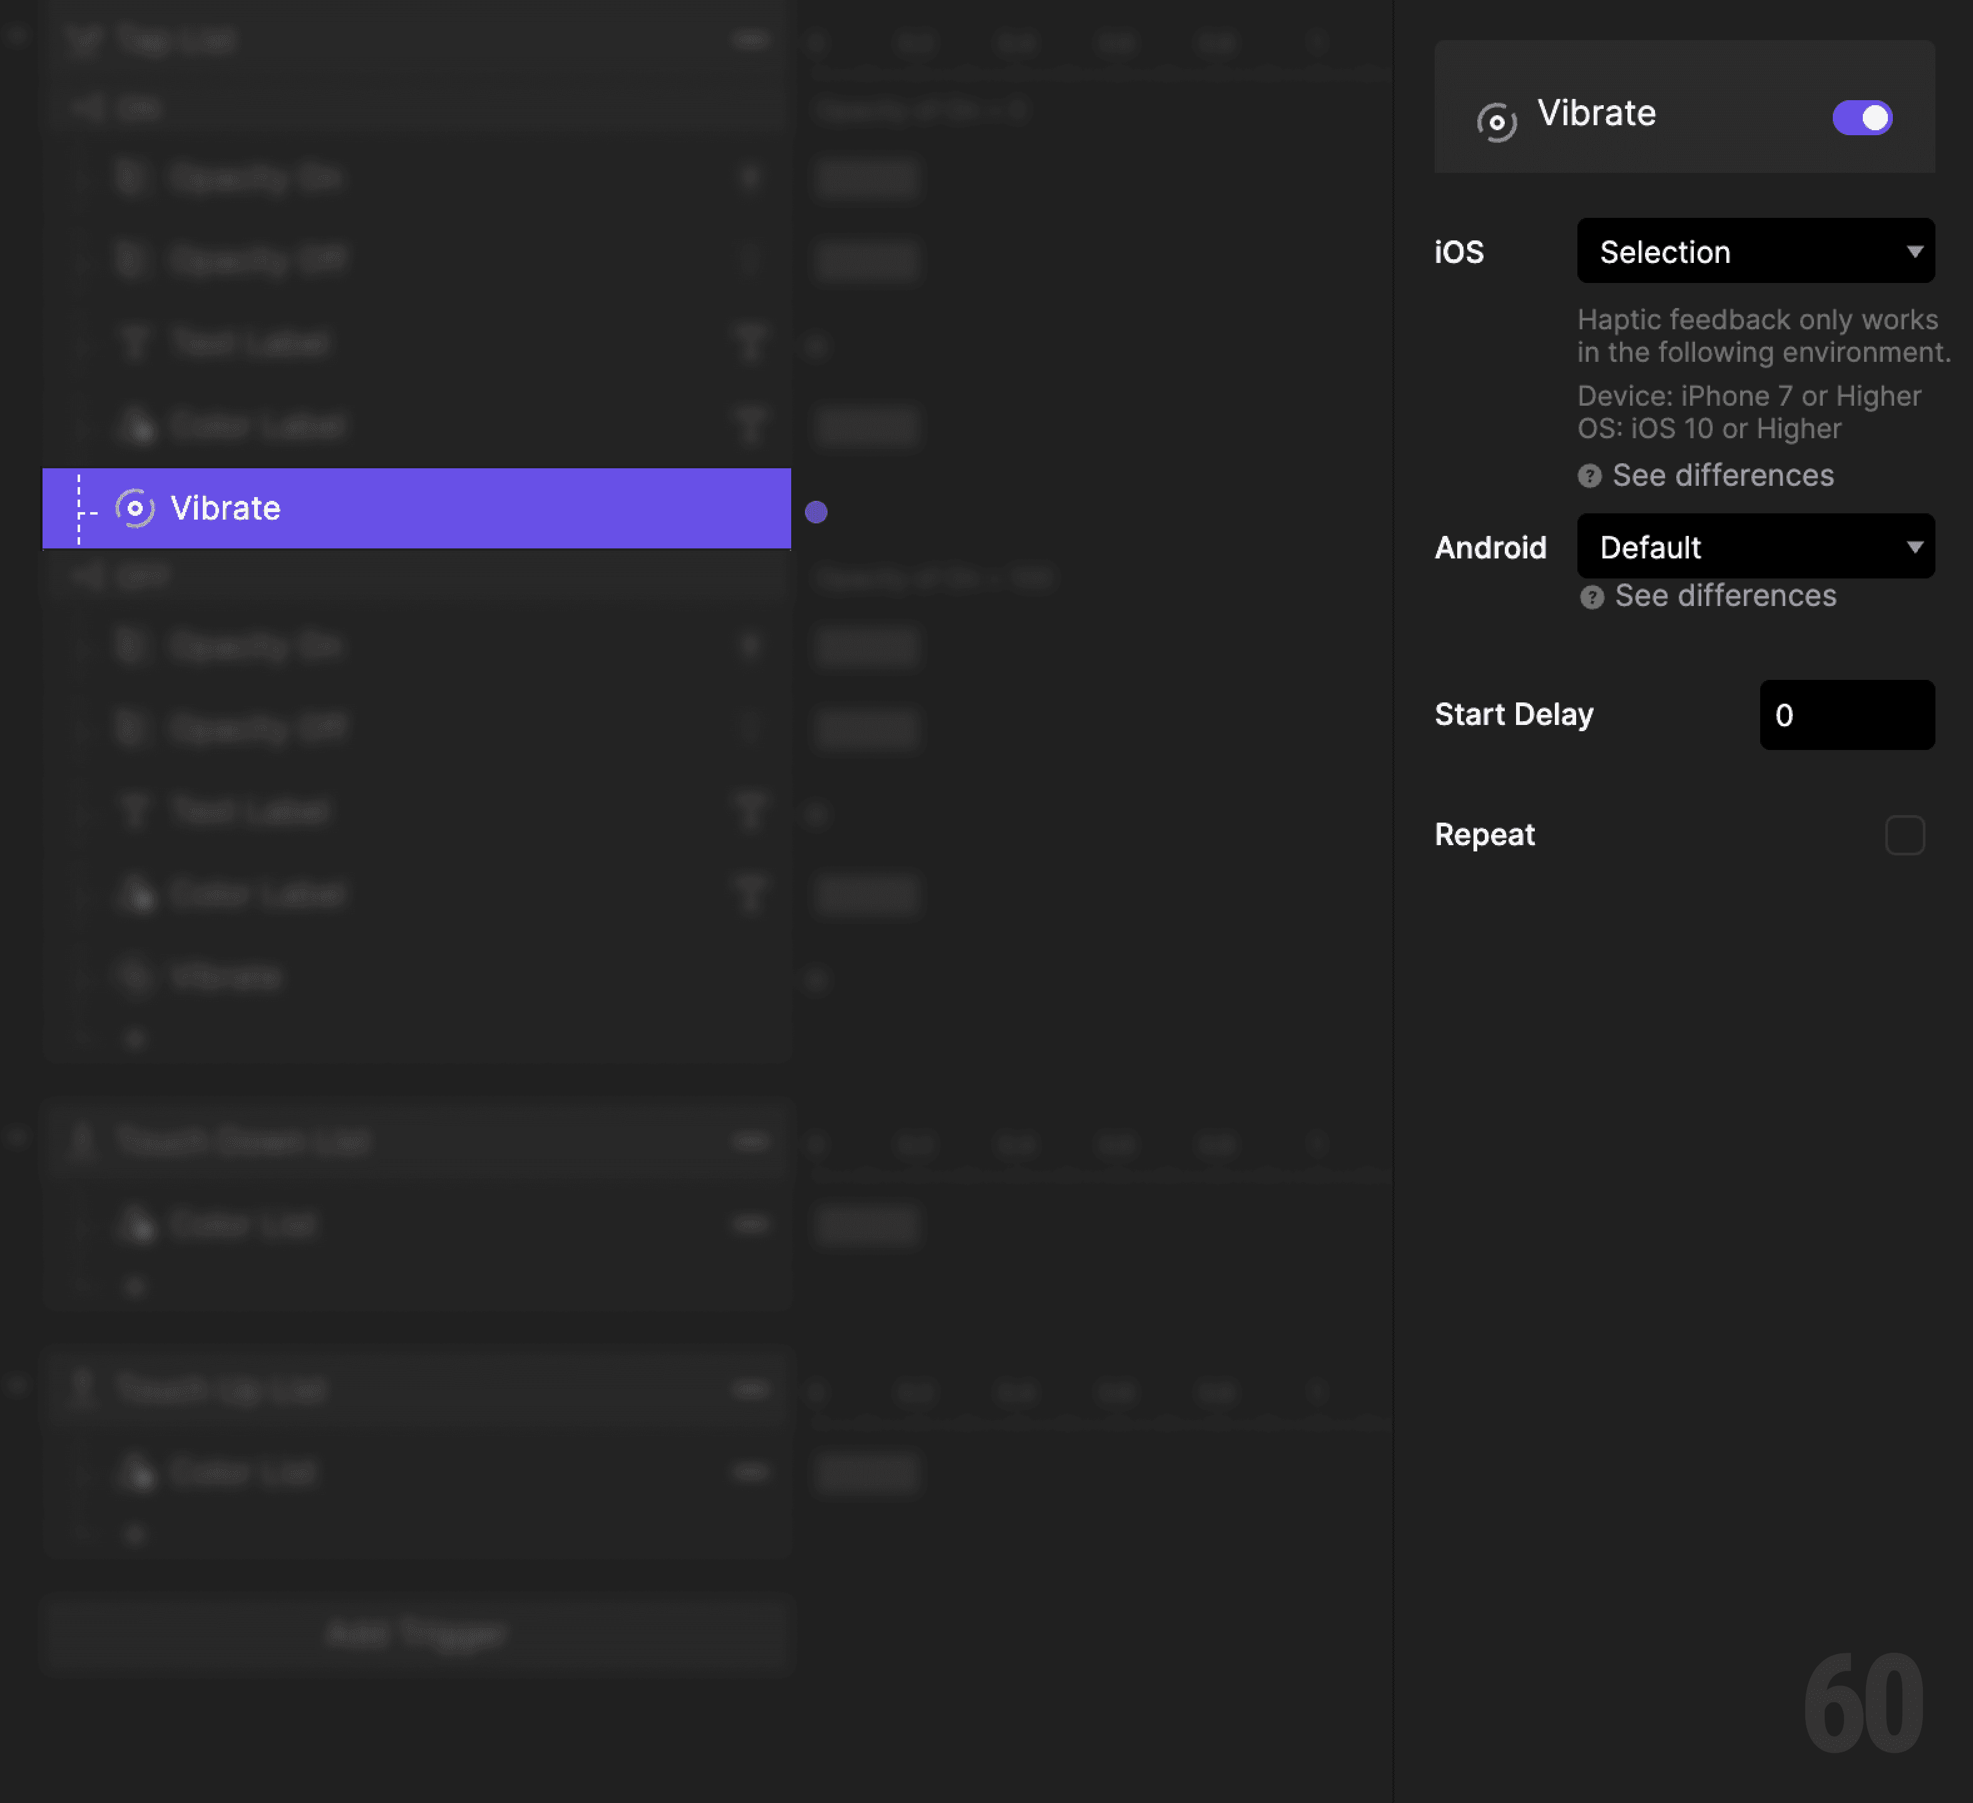This screenshot has height=1803, width=1973.
Task: Click the Vibrate icon in the properties panel header
Action: point(1497,118)
